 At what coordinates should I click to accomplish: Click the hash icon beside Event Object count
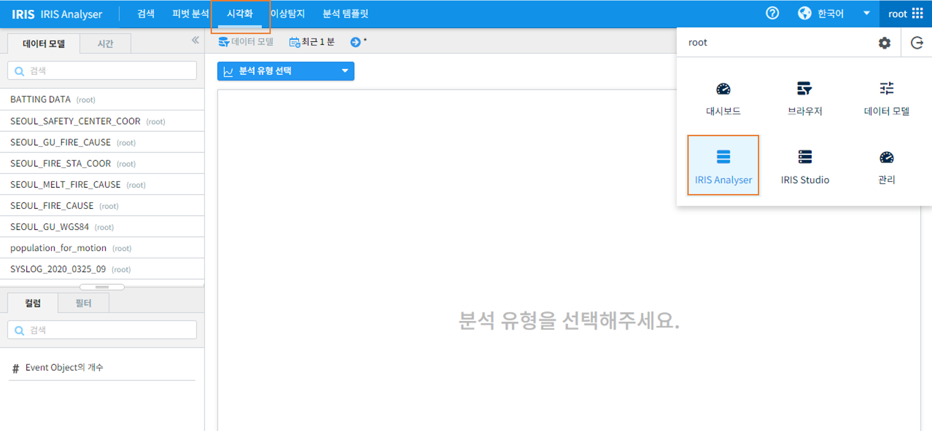pos(16,368)
